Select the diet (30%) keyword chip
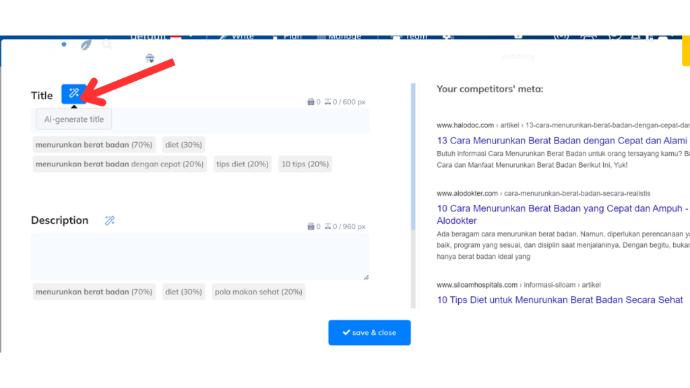 tap(183, 144)
